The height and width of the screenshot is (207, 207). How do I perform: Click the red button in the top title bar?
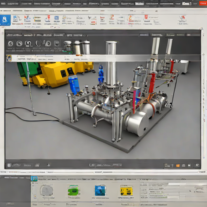(203, 3)
